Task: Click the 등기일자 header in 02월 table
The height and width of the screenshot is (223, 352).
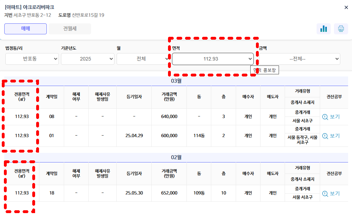Action: pos(134,173)
